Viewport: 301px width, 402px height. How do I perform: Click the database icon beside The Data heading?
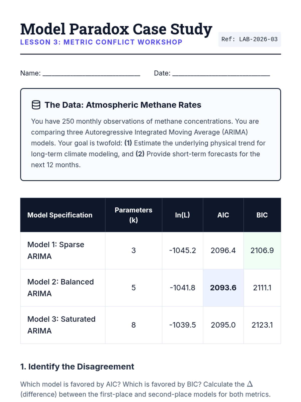pyautogui.click(x=36, y=105)
